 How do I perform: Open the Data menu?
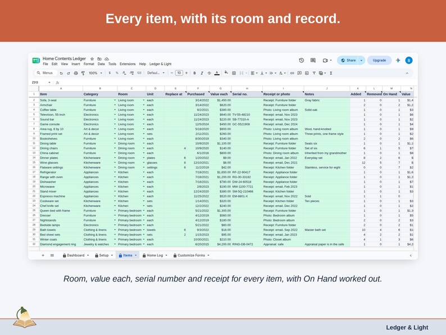tap(101, 64)
